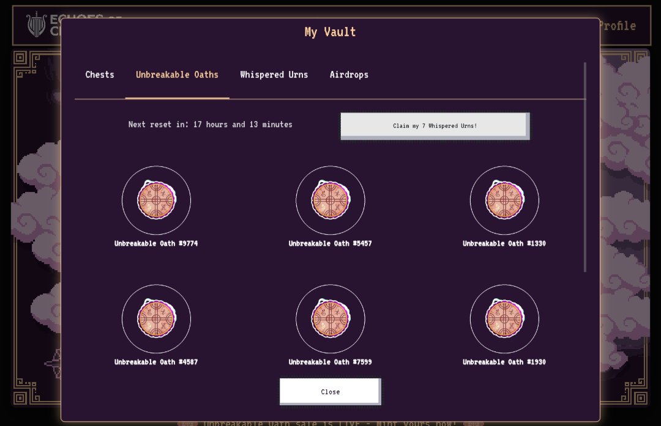Switch to the Whispered Urns tab

point(274,75)
